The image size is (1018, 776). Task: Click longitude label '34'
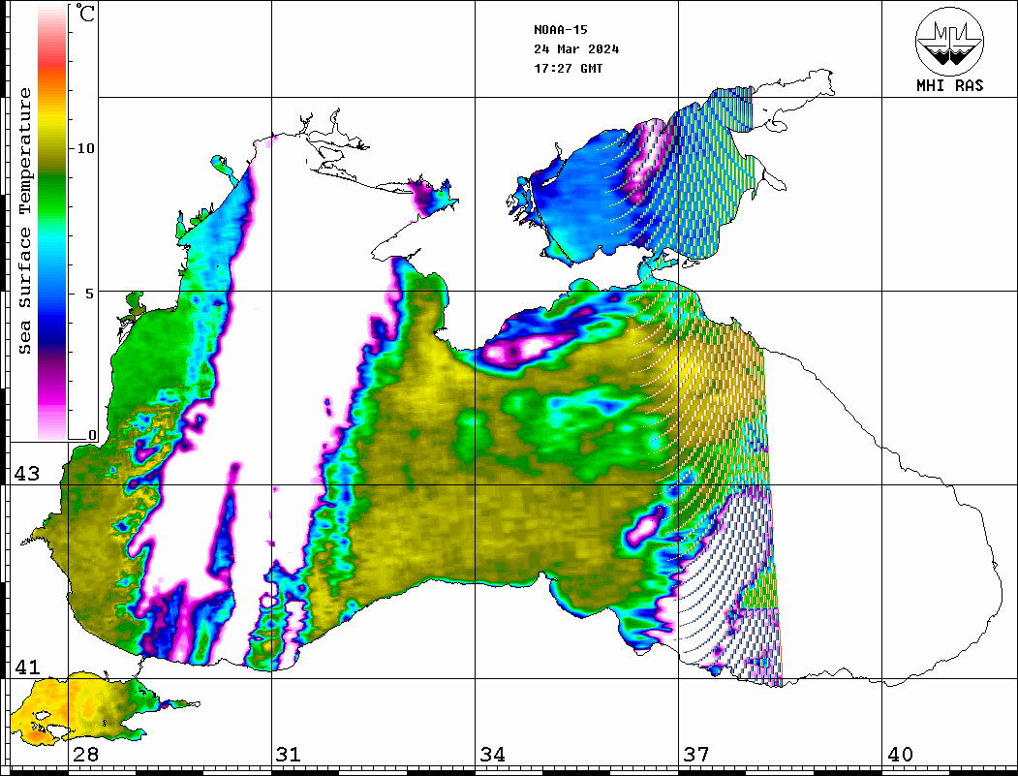[x=492, y=754]
